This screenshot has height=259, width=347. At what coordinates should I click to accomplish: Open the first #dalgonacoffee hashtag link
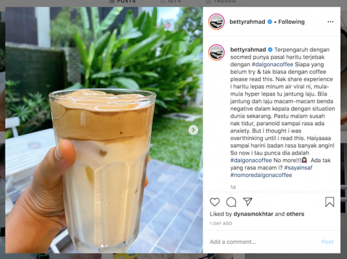tap(272, 64)
